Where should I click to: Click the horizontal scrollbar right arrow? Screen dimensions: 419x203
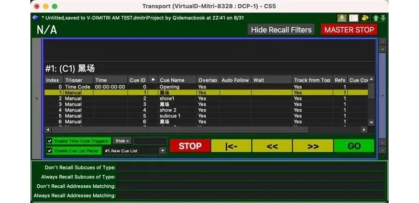tap(364, 130)
